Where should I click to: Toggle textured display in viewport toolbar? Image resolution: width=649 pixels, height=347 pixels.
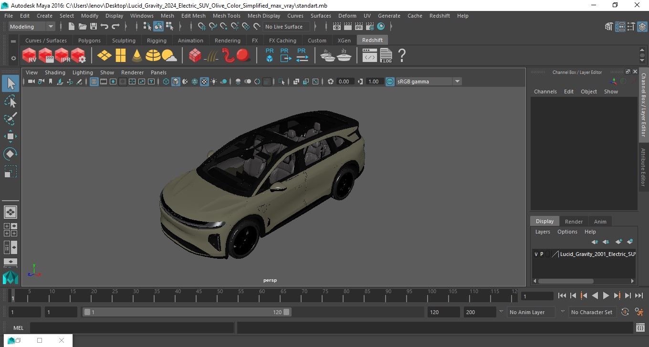(x=204, y=82)
